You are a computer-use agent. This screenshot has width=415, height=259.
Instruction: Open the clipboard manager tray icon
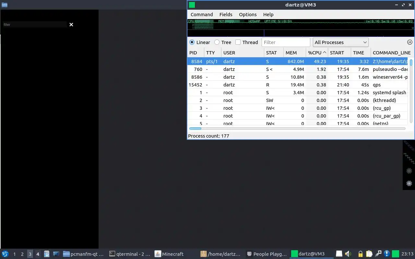[369, 254]
